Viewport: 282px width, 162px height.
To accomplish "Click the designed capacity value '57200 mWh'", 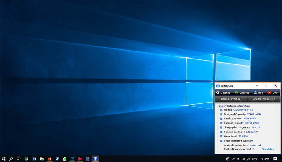I will point(254,114).
